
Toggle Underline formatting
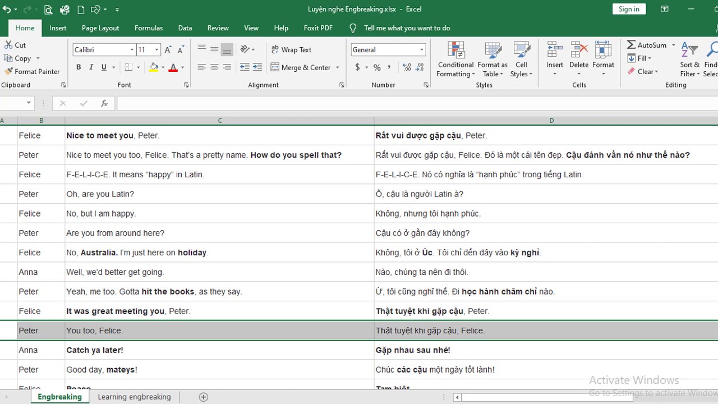pos(104,67)
